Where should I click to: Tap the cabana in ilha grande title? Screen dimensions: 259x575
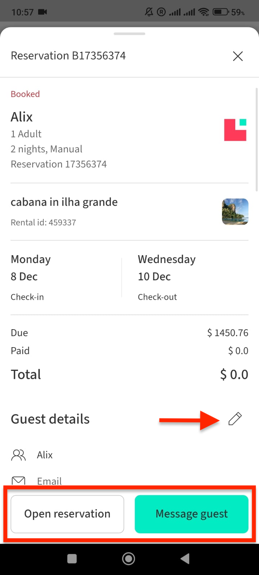pyautogui.click(x=64, y=202)
